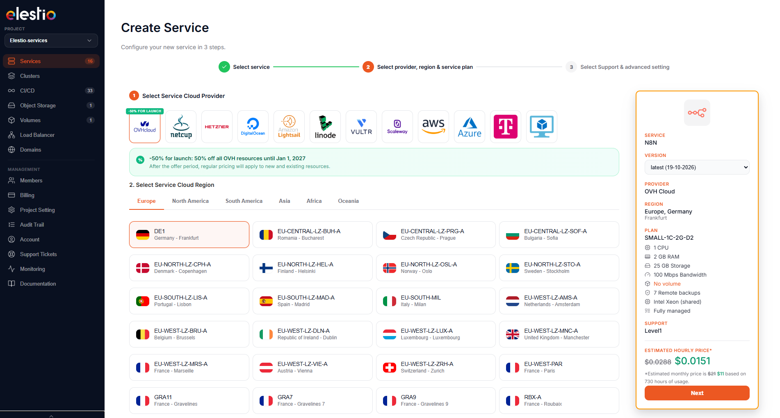
Task: Open Project Setting page
Action: coord(51,210)
